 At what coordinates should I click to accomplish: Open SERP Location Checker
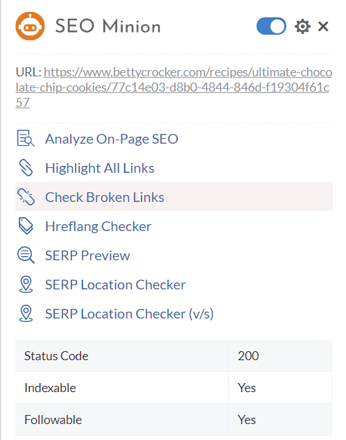coord(115,285)
